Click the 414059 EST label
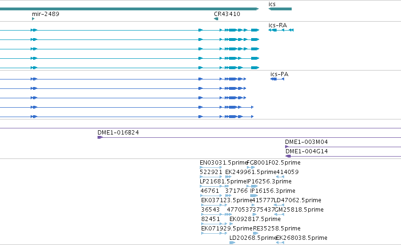The width and height of the screenshot is (401, 245). pos(287,172)
